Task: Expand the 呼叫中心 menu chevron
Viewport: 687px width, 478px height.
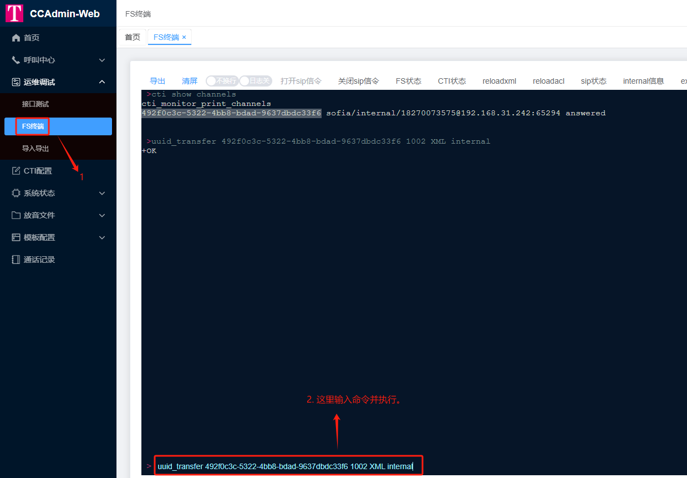Action: 102,60
